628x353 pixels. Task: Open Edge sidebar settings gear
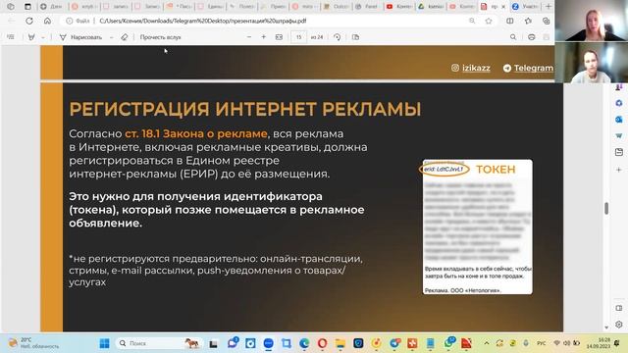(x=619, y=325)
